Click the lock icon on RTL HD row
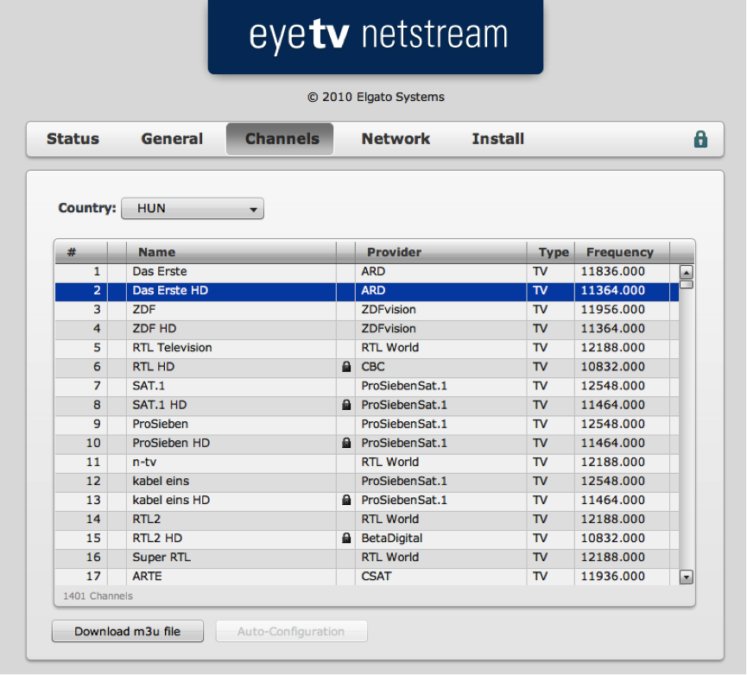This screenshot has height=675, width=747. 346,367
